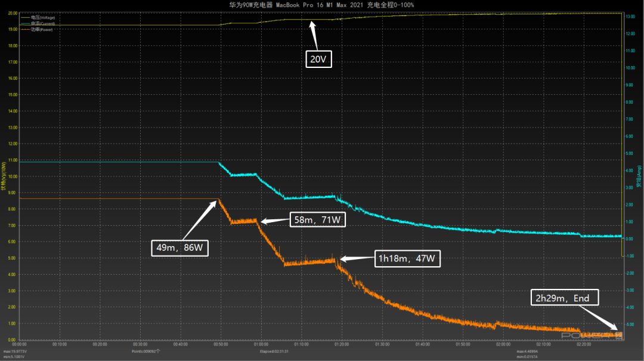Image resolution: width=644 pixels, height=361 pixels.
Task: Click the Current legend entry
Action: pos(38,24)
